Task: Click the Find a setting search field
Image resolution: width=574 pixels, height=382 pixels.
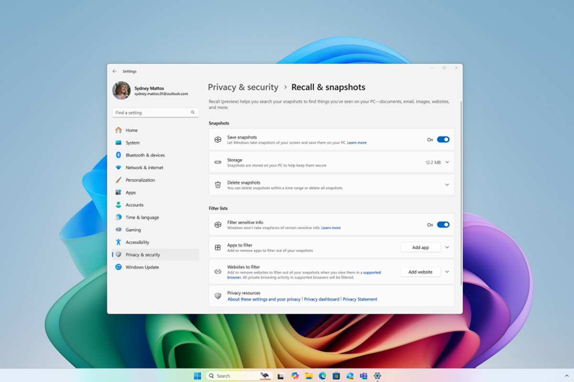Action: point(155,113)
